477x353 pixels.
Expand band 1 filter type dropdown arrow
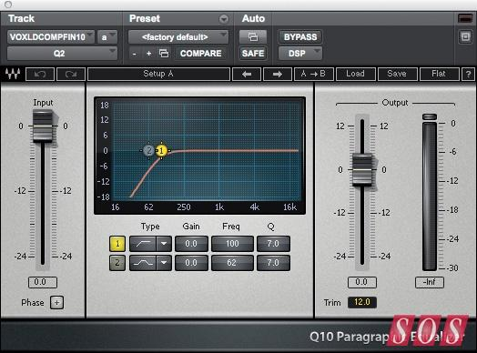164,244
